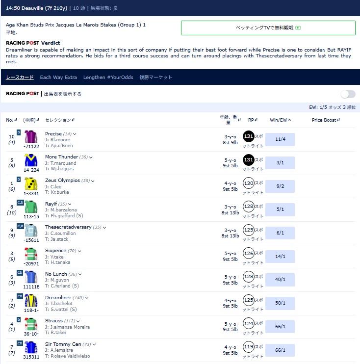360x364 pixels.
Task: Expand details for Sixpence
Action: [x=79, y=251]
